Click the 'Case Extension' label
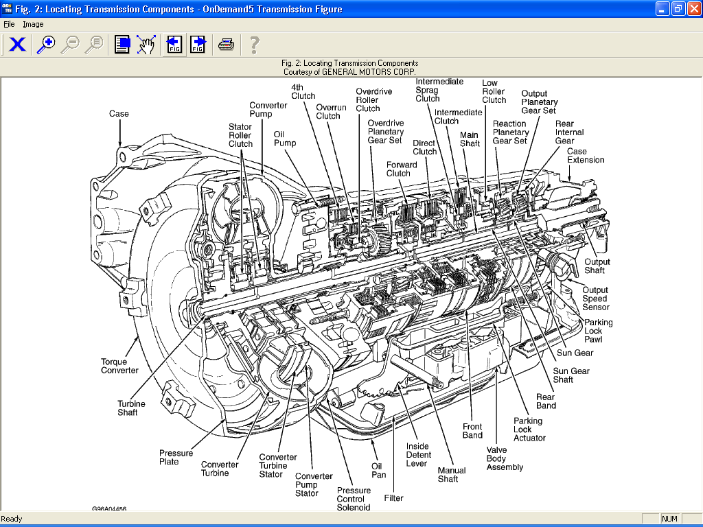The width and height of the screenshot is (703, 527). click(x=585, y=156)
